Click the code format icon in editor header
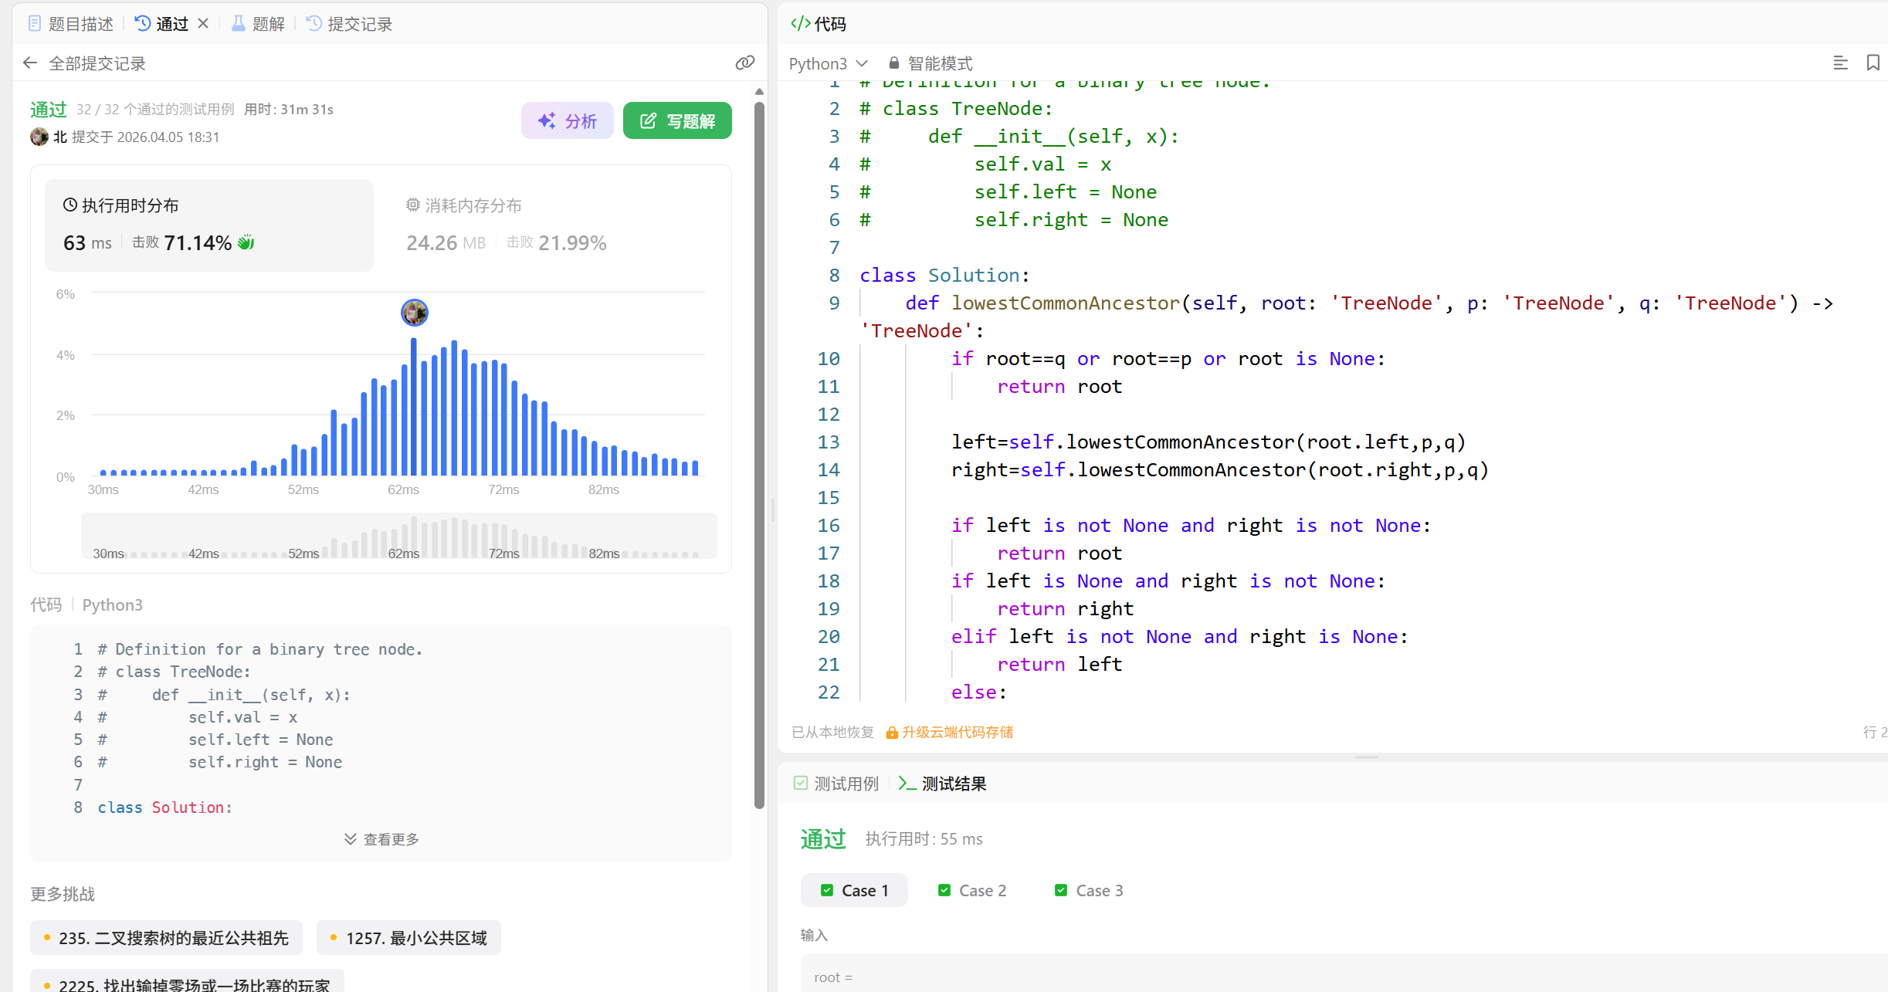 (x=1840, y=63)
